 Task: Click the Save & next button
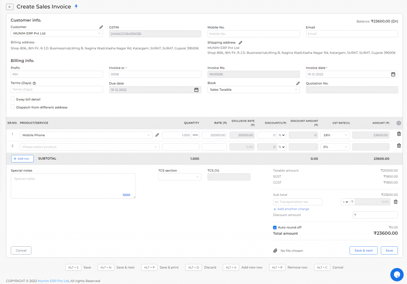point(363,251)
